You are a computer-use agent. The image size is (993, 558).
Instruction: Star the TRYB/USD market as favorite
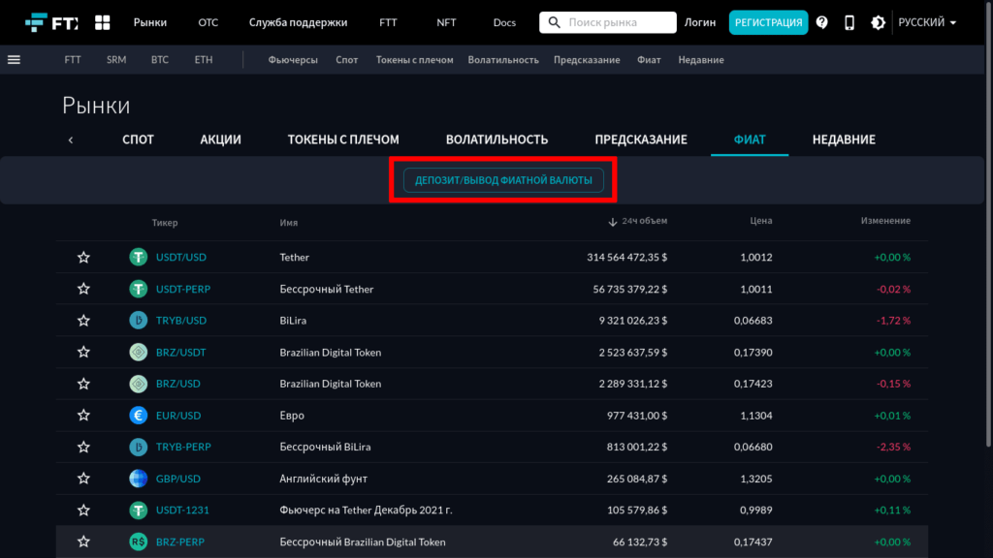click(x=83, y=321)
